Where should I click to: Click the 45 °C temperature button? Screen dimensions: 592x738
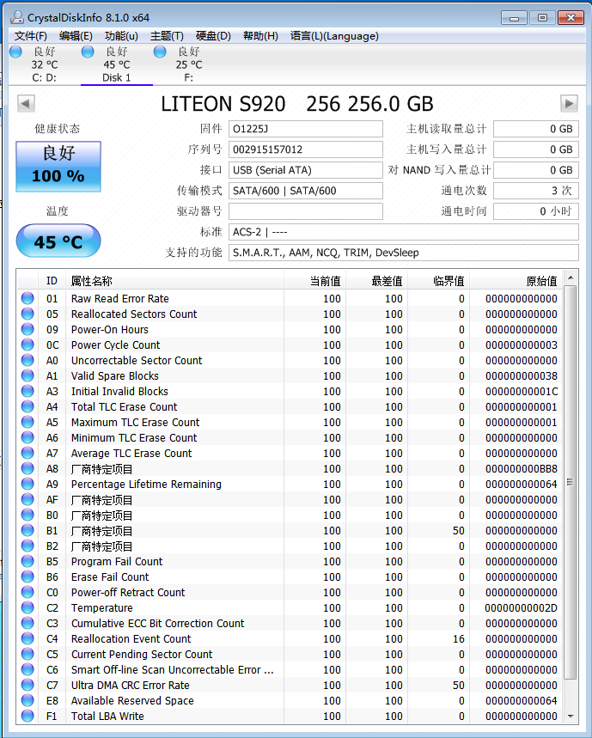(58, 241)
